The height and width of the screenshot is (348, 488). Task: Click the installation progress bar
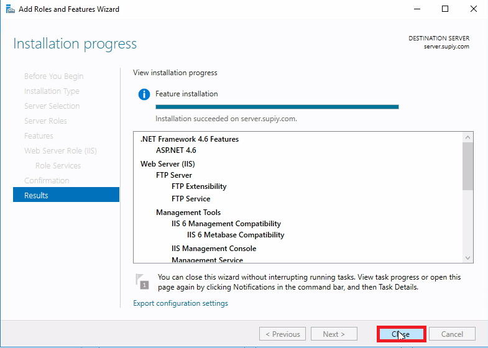pos(277,107)
